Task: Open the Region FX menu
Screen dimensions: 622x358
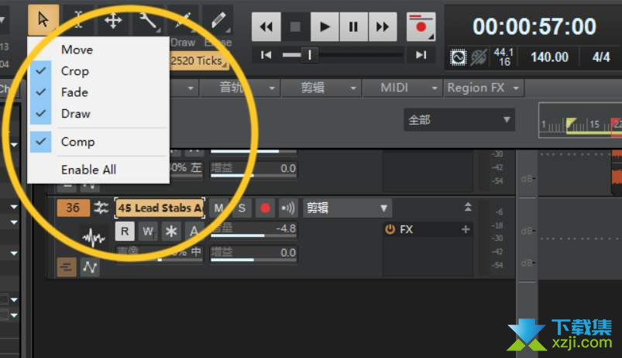Action: (x=483, y=88)
